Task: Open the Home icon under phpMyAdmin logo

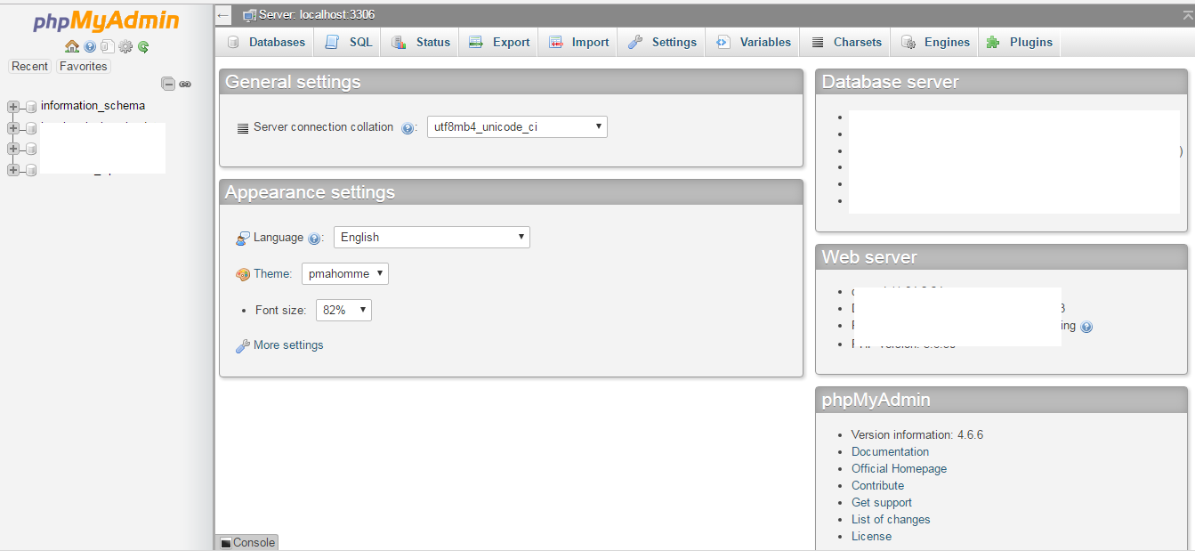Action: point(72,46)
